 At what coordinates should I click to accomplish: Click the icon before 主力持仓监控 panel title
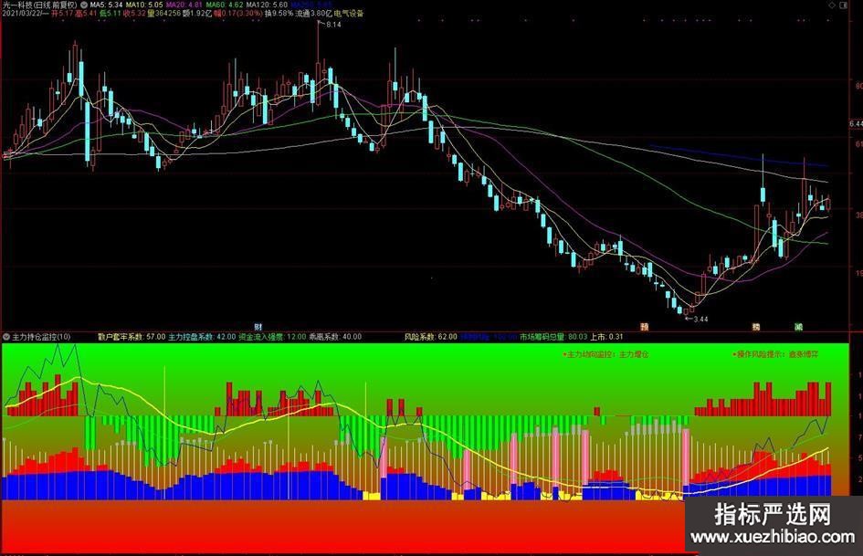(x=5, y=337)
